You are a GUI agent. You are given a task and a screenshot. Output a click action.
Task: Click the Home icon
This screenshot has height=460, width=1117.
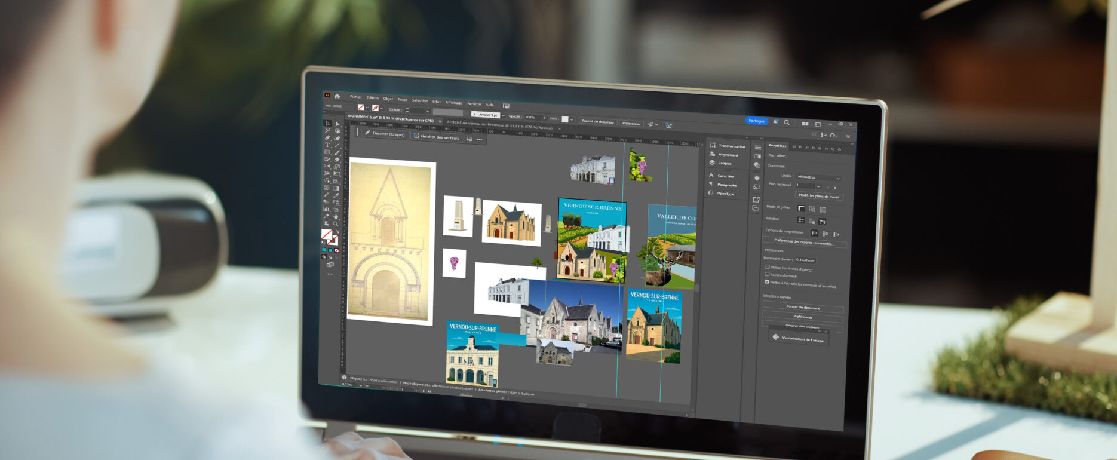click(x=337, y=96)
